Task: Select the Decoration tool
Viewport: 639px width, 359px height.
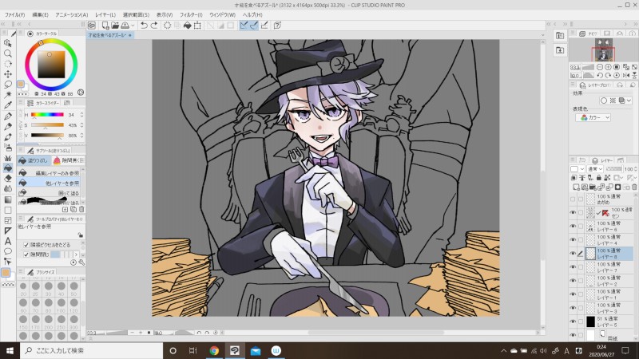Action: [8, 157]
